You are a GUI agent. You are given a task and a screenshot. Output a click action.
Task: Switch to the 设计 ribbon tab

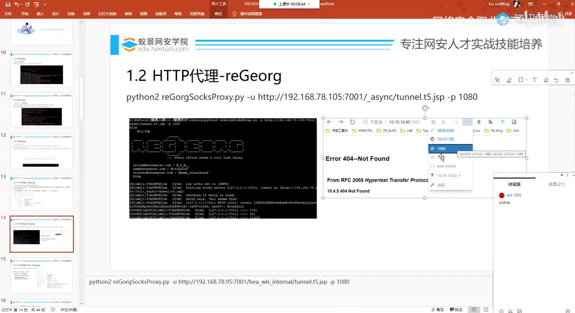click(56, 14)
